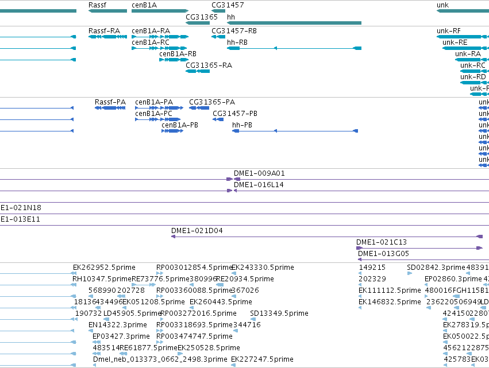This screenshot has height=368, width=489.
Task: Click the RP003318693.5prime EST label
Action: (194, 326)
